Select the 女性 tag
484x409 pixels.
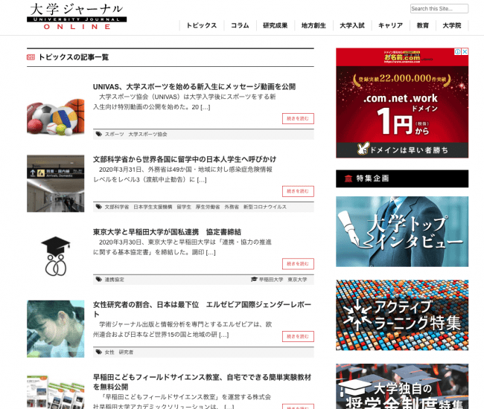(109, 352)
